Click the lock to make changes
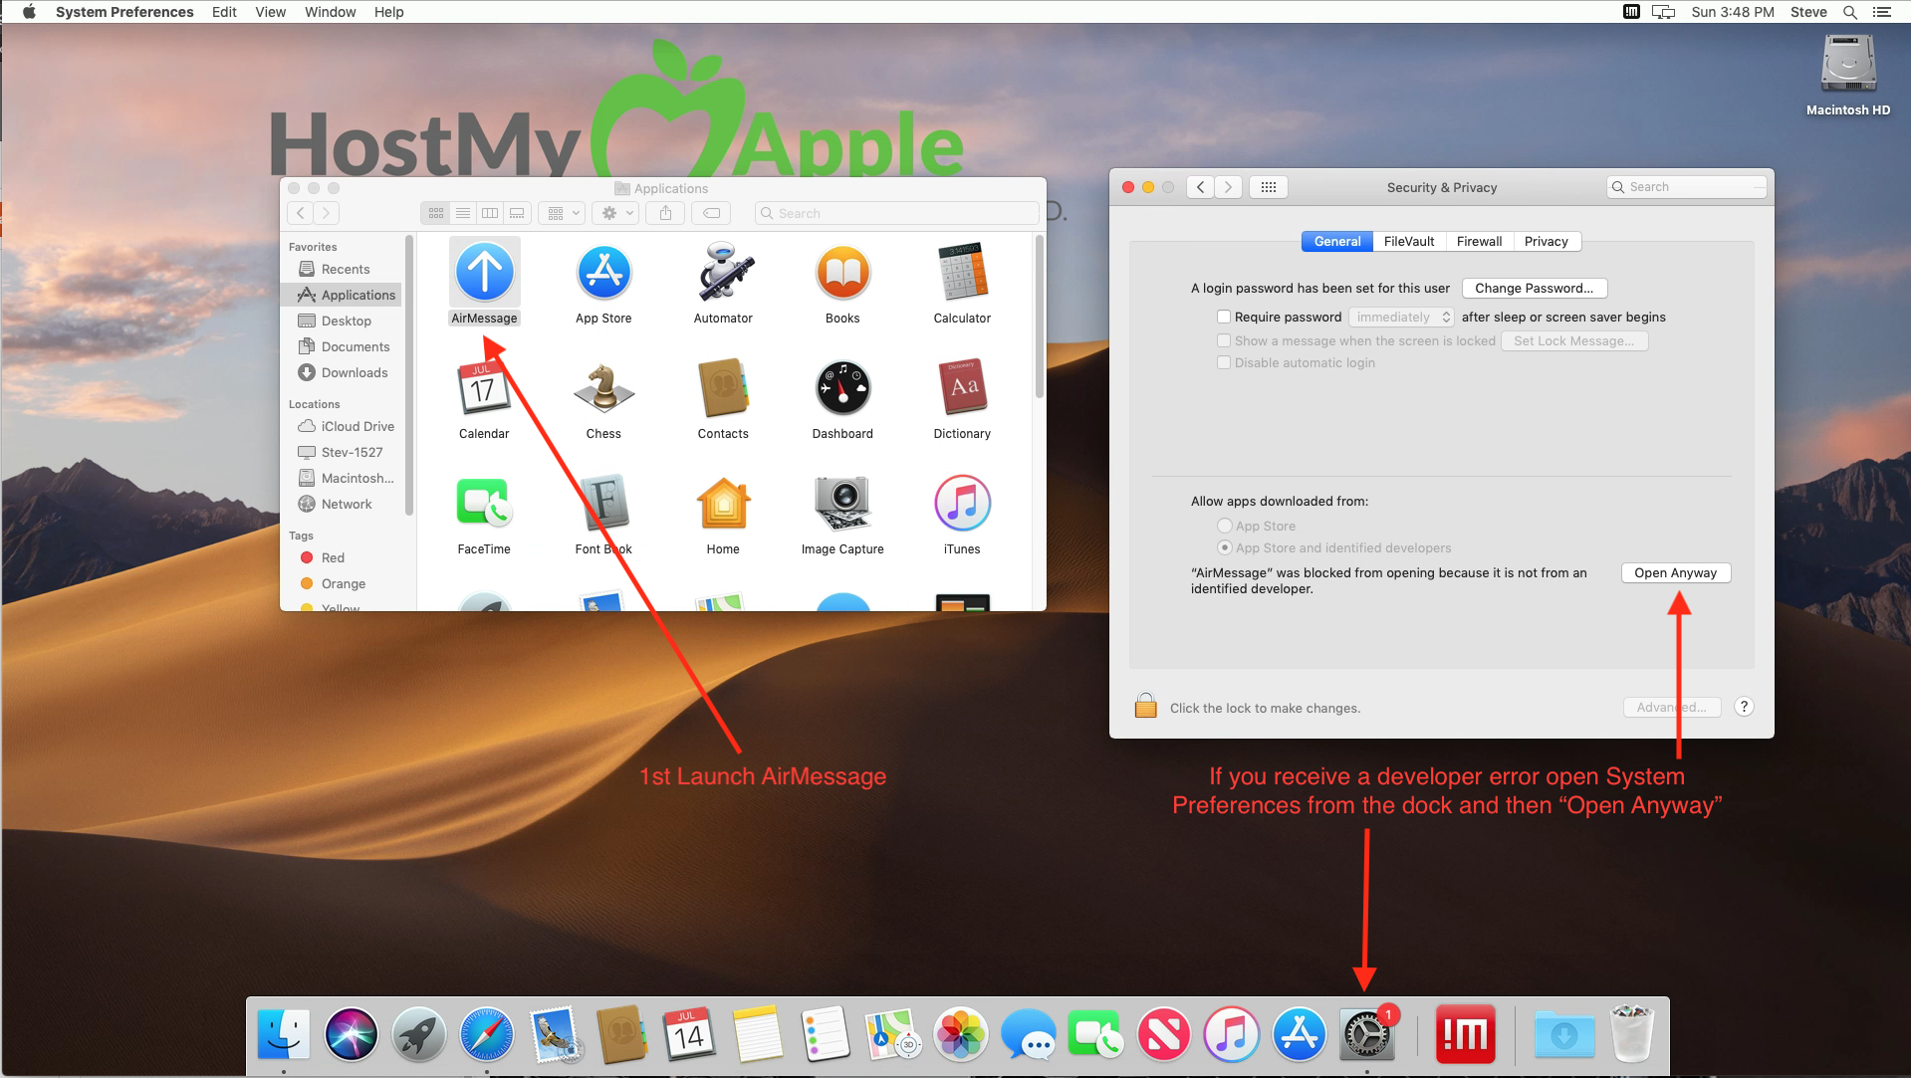The width and height of the screenshot is (1911, 1078). pos(1146,707)
